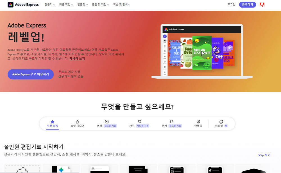Image resolution: width=281 pixels, height=173 pixels.
Task: Click the BASEBALL MATCH orange template thumbnail
Action: point(229,53)
